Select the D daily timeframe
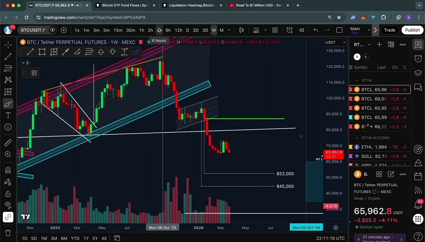425x242 pixels. point(188,30)
